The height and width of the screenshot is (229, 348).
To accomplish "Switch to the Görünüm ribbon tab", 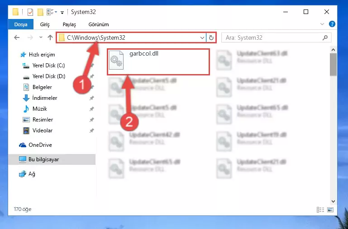I will pos(99,24).
